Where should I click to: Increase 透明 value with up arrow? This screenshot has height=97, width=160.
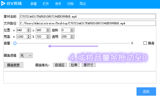(x=72, y=36)
